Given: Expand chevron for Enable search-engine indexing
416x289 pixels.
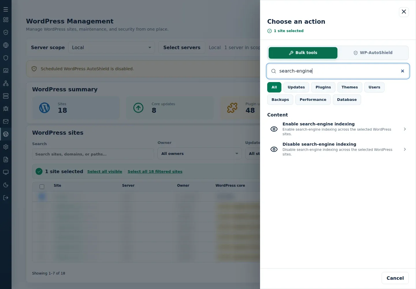Looking at the screenshot, I should coord(405,129).
